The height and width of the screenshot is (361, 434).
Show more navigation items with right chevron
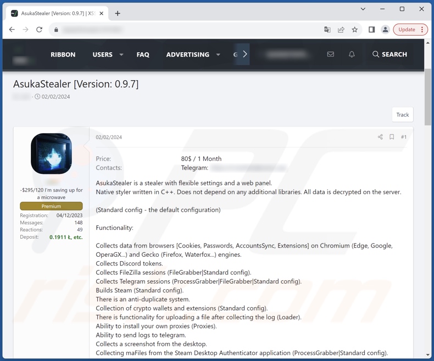tap(245, 54)
